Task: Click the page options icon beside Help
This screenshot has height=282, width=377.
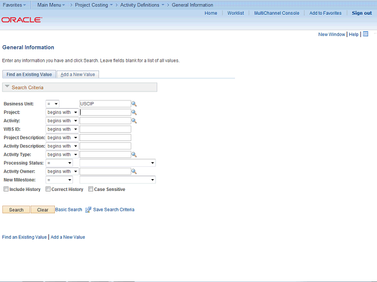Action: pos(366,35)
